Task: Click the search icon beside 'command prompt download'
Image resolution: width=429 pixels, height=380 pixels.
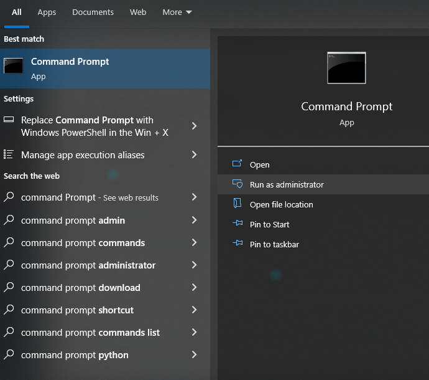Action: point(9,287)
